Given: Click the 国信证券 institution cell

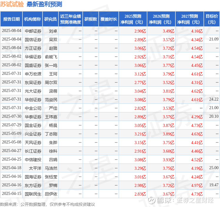Looking at the screenshot, I should pyautogui.click(x=33, y=40).
